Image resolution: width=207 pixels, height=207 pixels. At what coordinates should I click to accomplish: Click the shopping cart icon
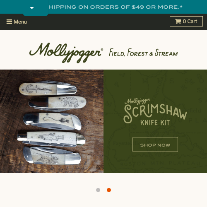point(178,22)
